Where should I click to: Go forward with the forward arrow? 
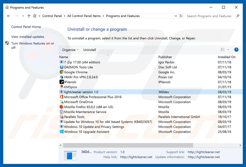click(x=17, y=16)
